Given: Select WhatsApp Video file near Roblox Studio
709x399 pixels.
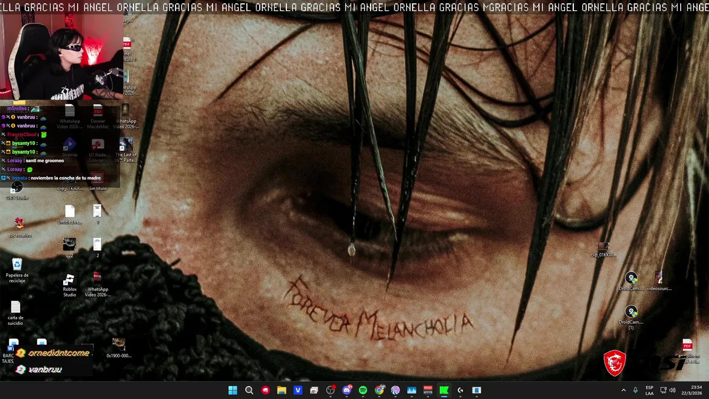Looking at the screenshot, I should (x=97, y=285).
